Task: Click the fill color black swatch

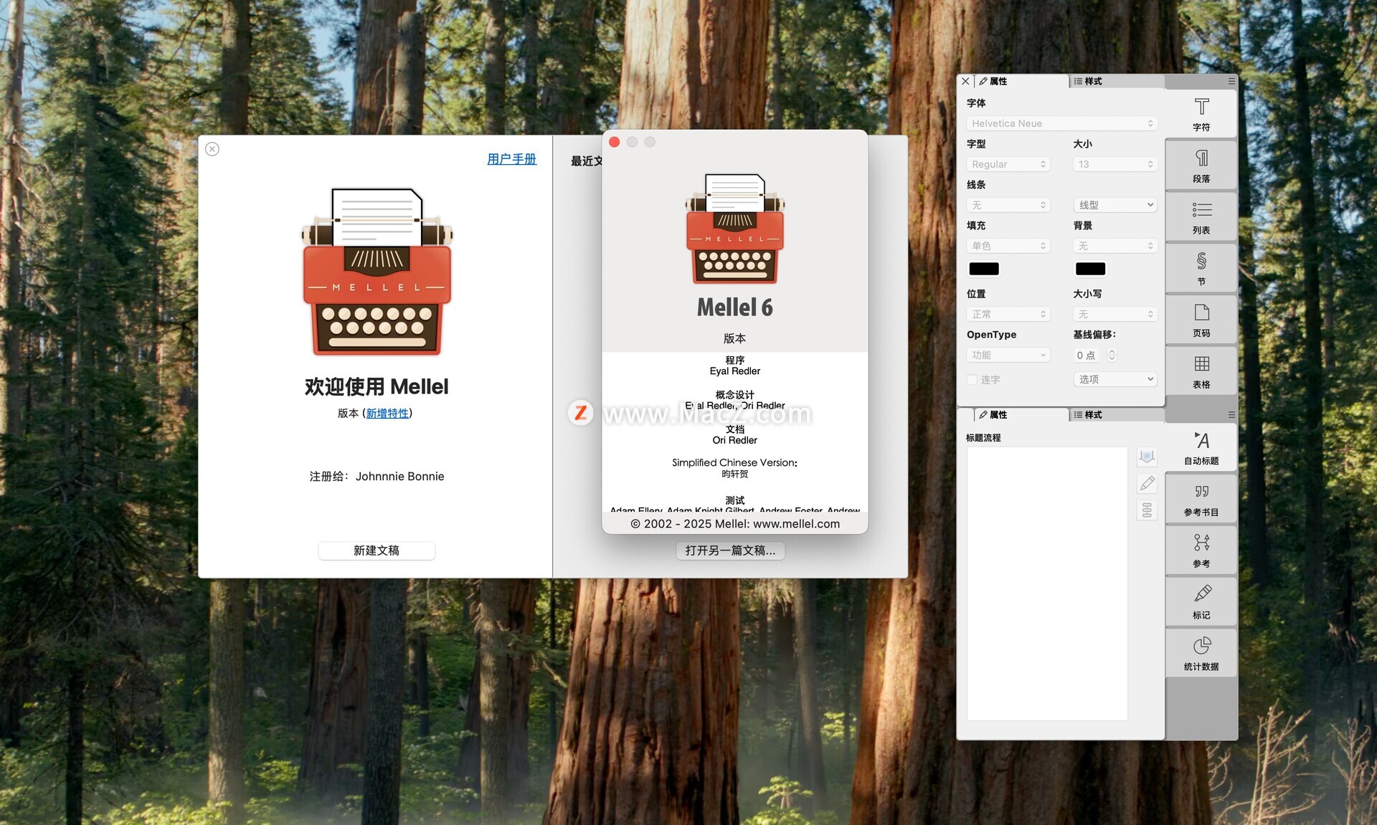Action: [x=984, y=269]
